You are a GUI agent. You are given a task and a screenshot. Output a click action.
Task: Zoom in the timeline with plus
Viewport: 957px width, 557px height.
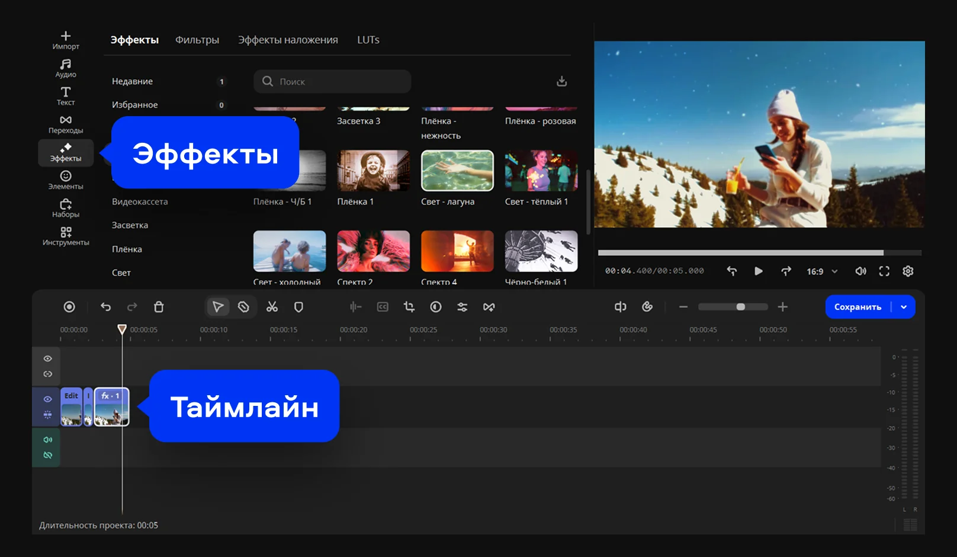tap(783, 307)
